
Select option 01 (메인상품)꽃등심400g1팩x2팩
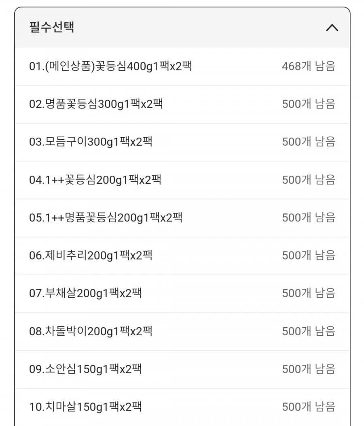click(110, 66)
